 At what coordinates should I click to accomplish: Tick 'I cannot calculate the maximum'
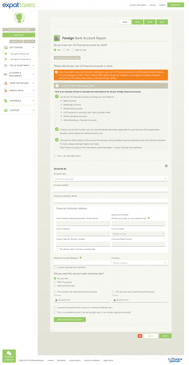click(x=55, y=267)
